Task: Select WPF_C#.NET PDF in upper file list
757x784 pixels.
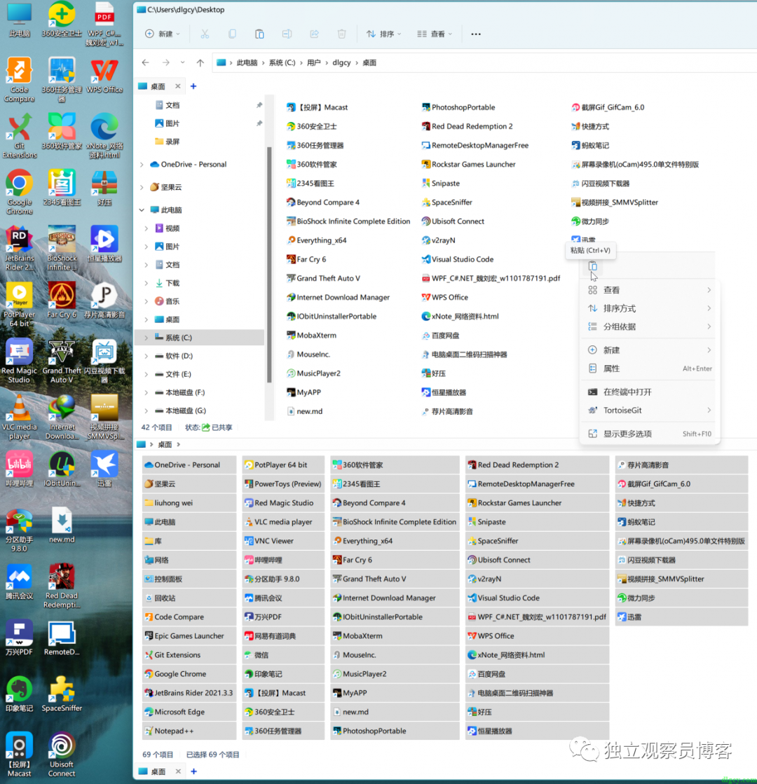Action: point(491,278)
